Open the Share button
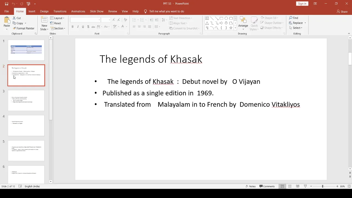Viewport: 352px width, 198px height. click(342, 12)
